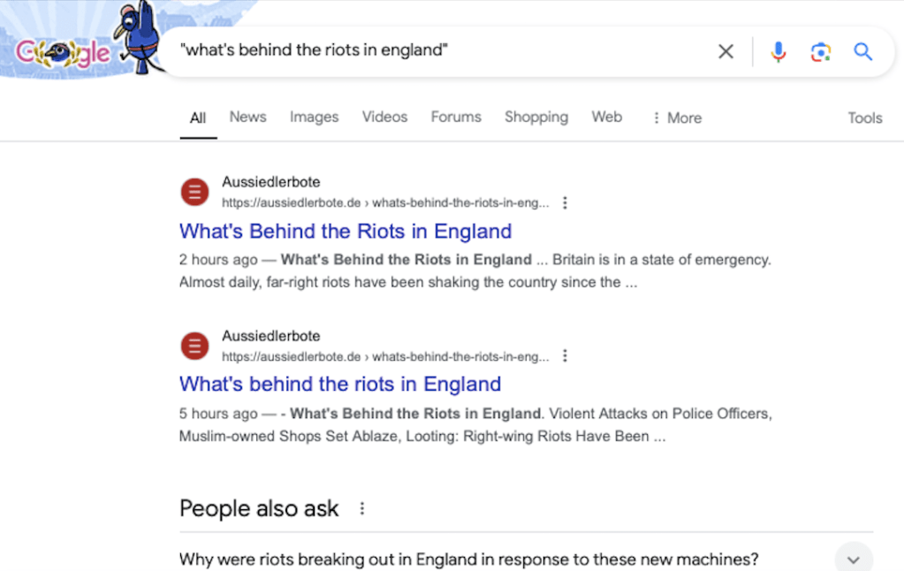904x571 pixels.
Task: Click the second result's red Aussiedlerbote favicon
Action: (x=194, y=346)
